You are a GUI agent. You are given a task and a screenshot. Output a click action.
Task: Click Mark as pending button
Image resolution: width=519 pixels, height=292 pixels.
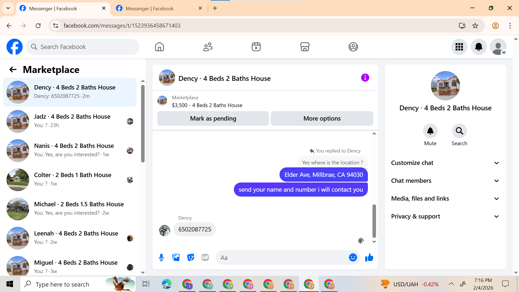click(x=213, y=118)
